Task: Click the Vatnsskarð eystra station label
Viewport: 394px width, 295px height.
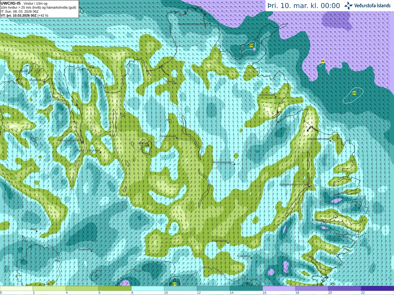Action: [319, 139]
